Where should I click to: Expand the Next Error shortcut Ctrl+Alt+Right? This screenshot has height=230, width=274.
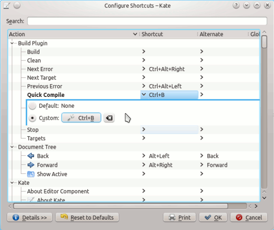(143, 69)
